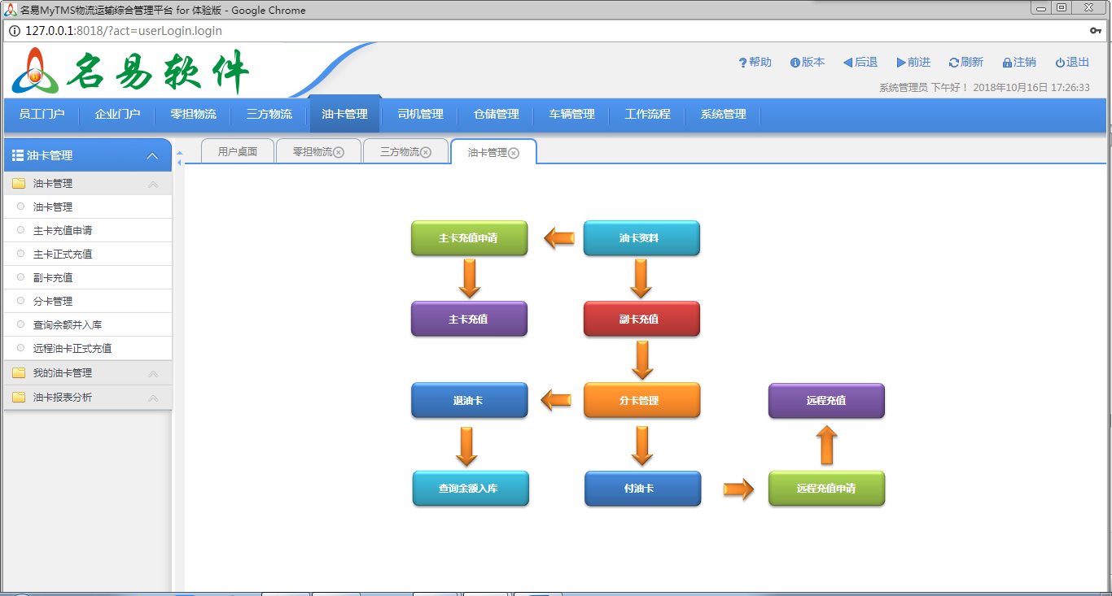1112x596 pixels.
Task: Expand the 我的油卡管理 folder section
Action: click(x=63, y=373)
